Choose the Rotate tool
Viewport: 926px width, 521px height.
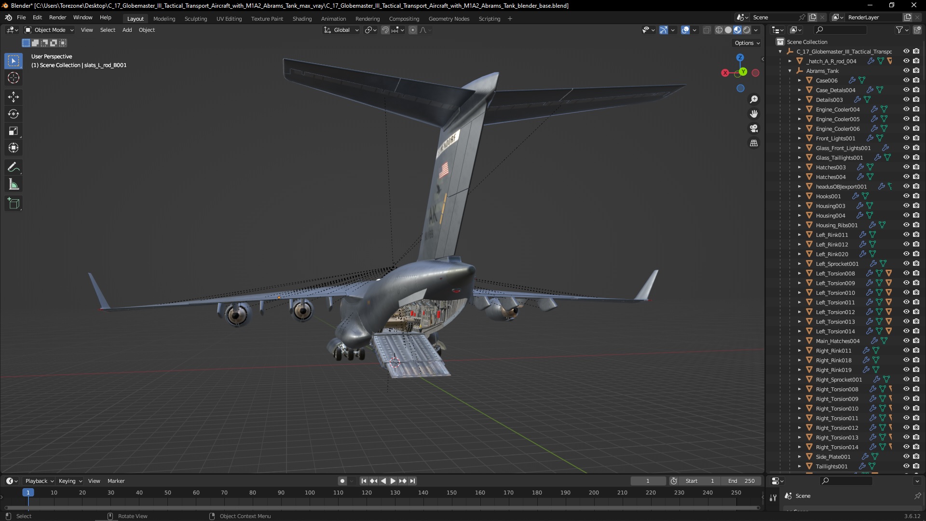click(x=14, y=114)
